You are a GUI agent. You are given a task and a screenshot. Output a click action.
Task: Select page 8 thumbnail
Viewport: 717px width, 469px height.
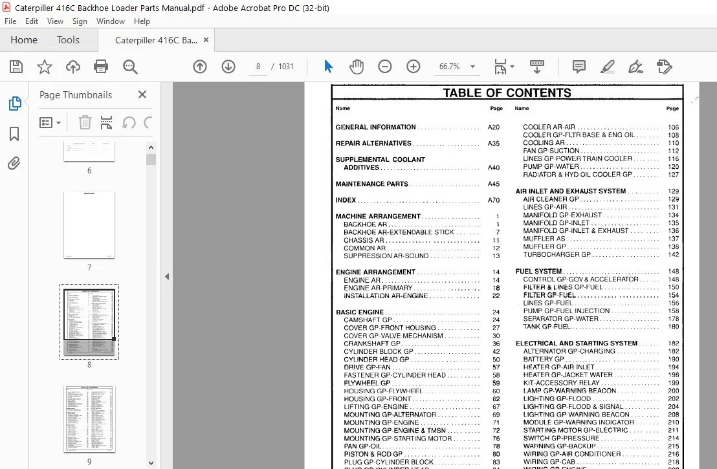(89, 322)
